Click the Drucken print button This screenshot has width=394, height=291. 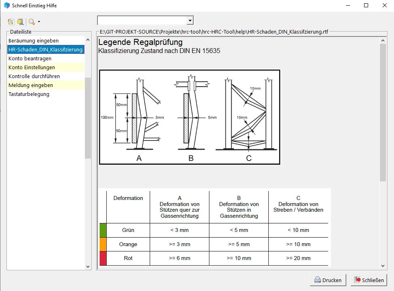328,280
